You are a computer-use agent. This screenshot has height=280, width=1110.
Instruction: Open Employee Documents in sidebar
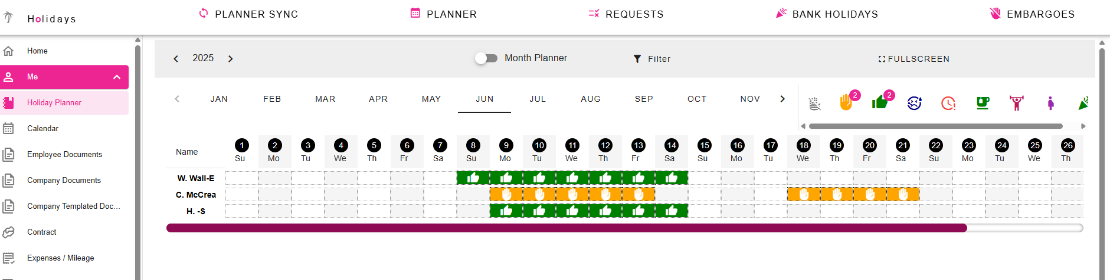click(64, 154)
